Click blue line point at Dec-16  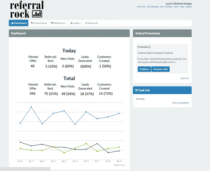pyautogui.click(x=86, y=112)
